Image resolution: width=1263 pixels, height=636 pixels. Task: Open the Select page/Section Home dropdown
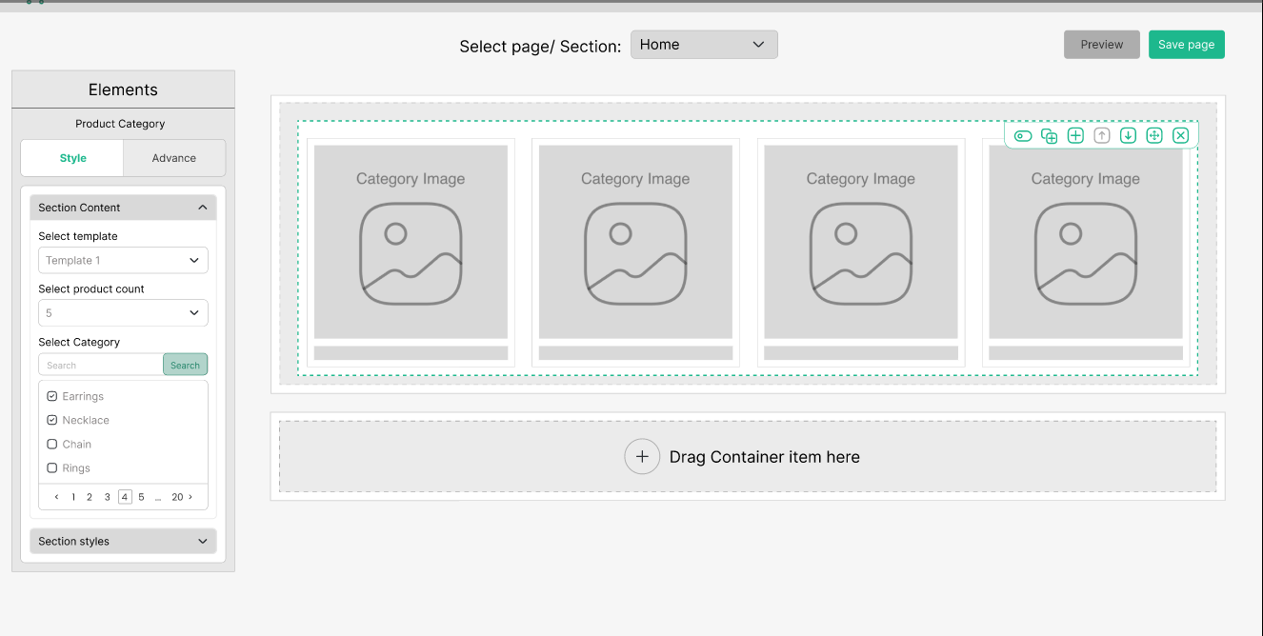coord(704,45)
